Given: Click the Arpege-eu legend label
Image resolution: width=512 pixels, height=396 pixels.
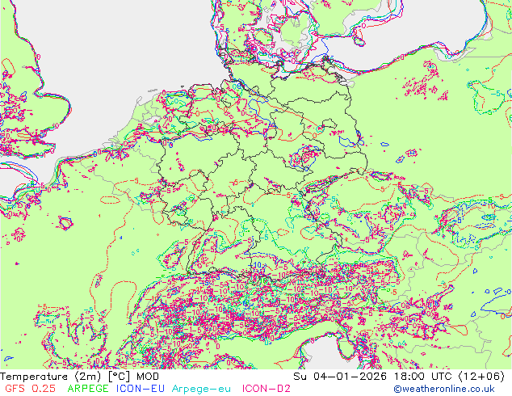Looking at the screenshot, I should pyautogui.click(x=201, y=389).
